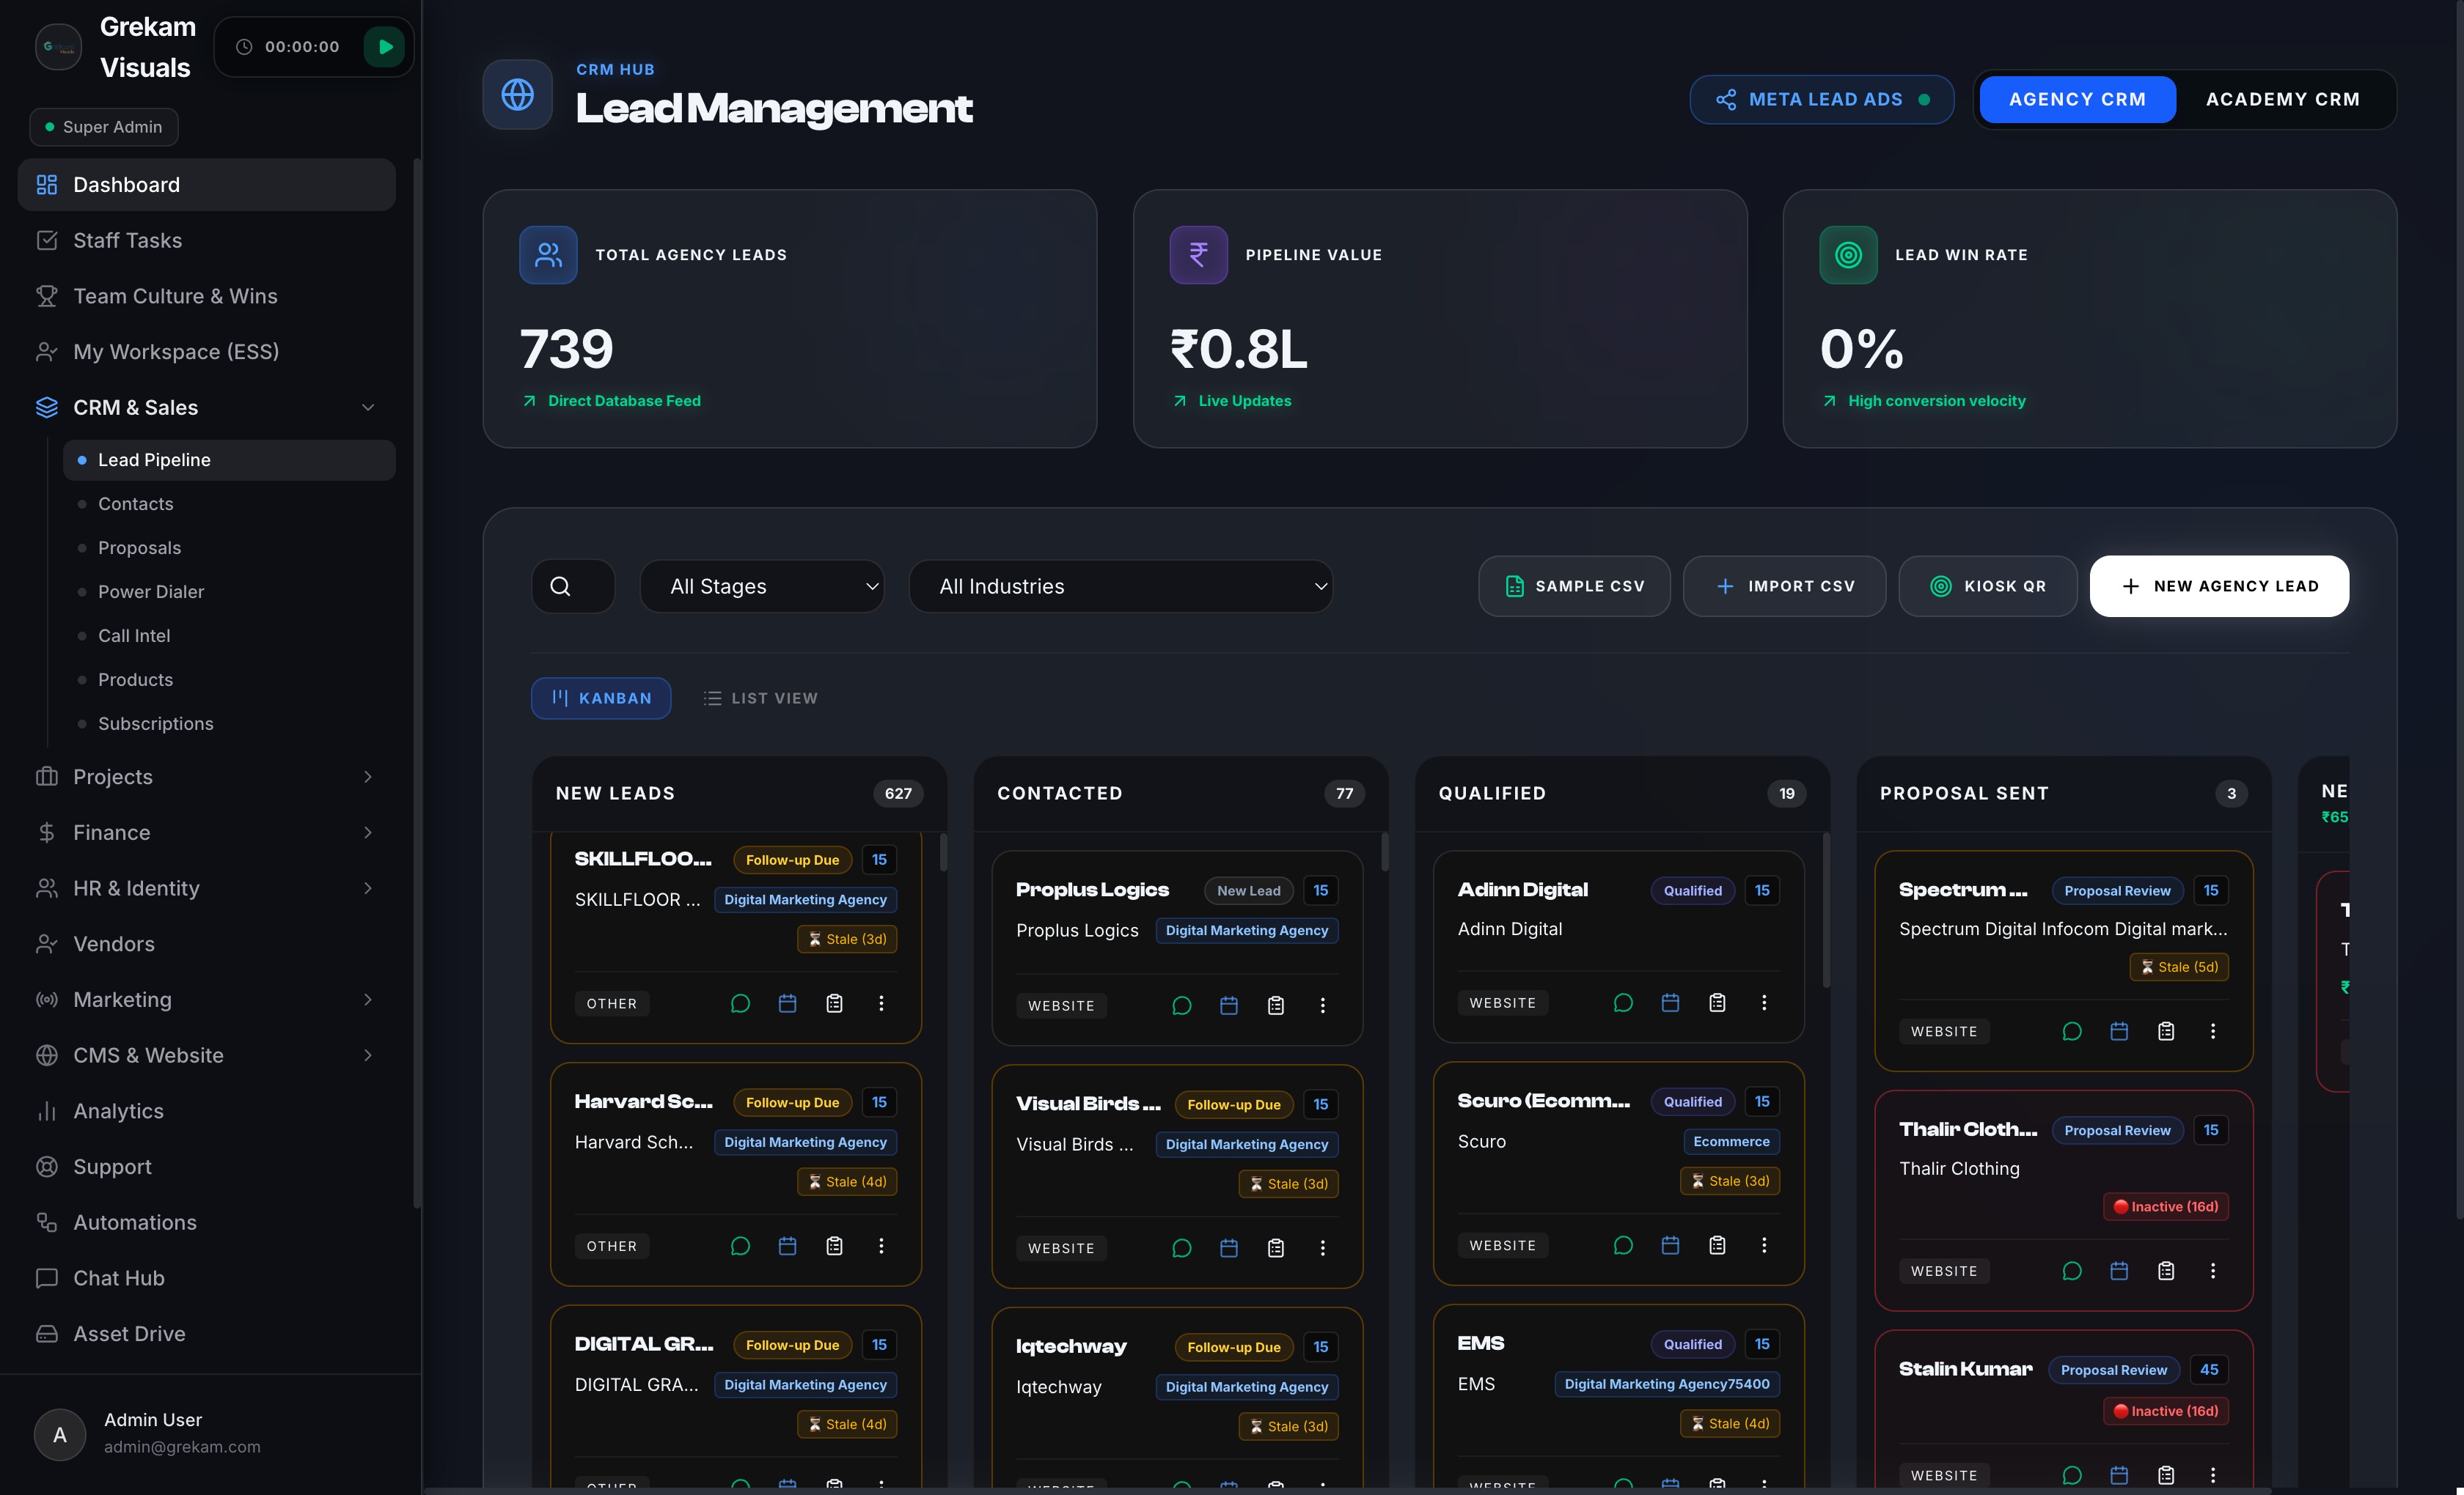Viewport: 2464px width, 1495px height.
Task: Open Meta Lead Ads button
Action: click(1821, 99)
